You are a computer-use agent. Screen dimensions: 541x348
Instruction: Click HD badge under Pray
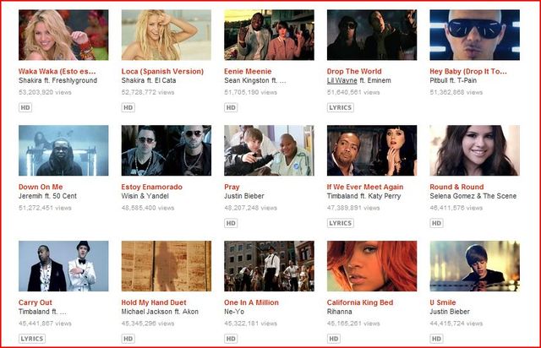pos(231,223)
